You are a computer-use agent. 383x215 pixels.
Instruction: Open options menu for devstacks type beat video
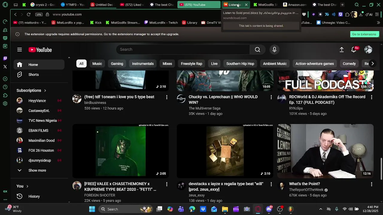pos(271,184)
